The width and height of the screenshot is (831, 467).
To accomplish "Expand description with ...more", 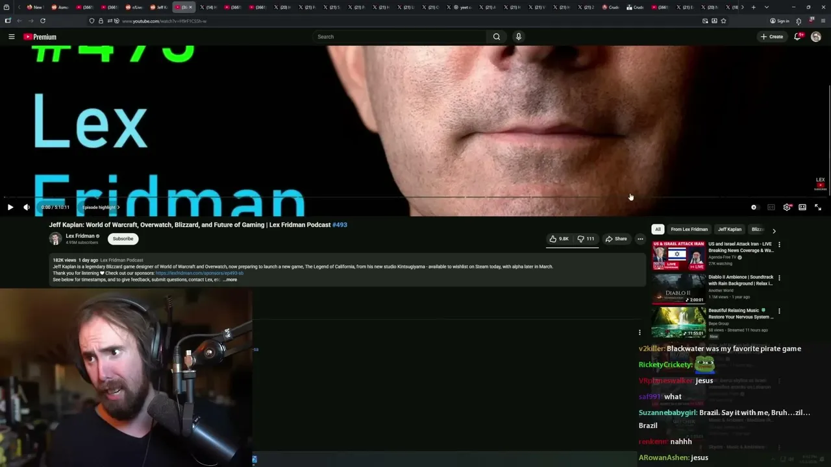I will click(x=230, y=280).
